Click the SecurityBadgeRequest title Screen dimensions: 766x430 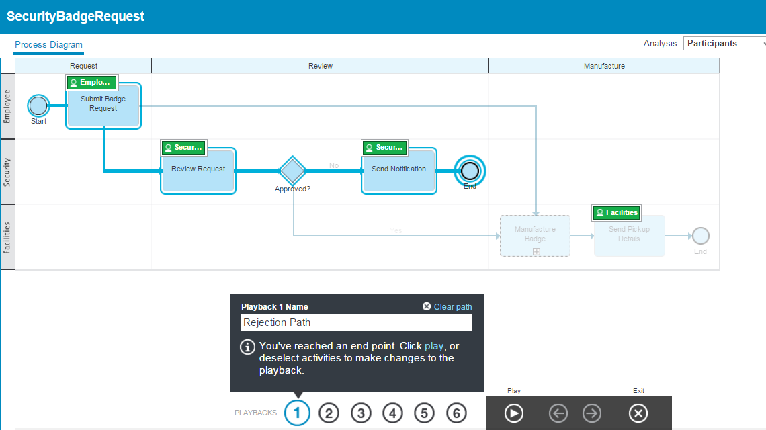click(76, 17)
